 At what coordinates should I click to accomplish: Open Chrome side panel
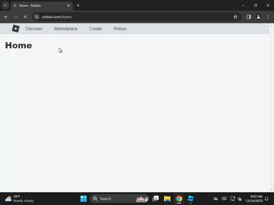[x=249, y=17]
